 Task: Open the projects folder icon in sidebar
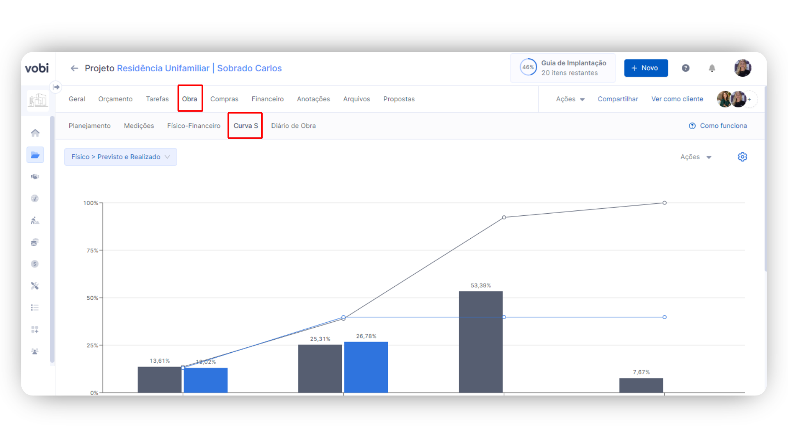(35, 155)
